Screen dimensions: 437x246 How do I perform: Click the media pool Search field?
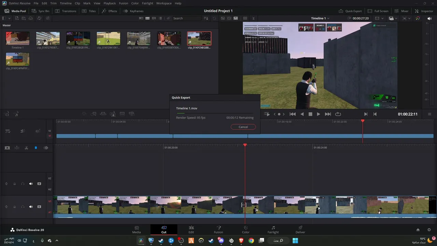(x=187, y=18)
